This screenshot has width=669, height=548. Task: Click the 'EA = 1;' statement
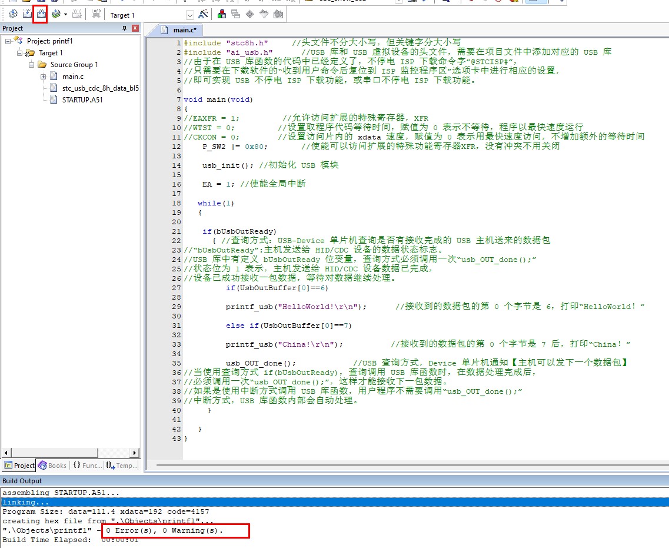pyautogui.click(x=218, y=184)
